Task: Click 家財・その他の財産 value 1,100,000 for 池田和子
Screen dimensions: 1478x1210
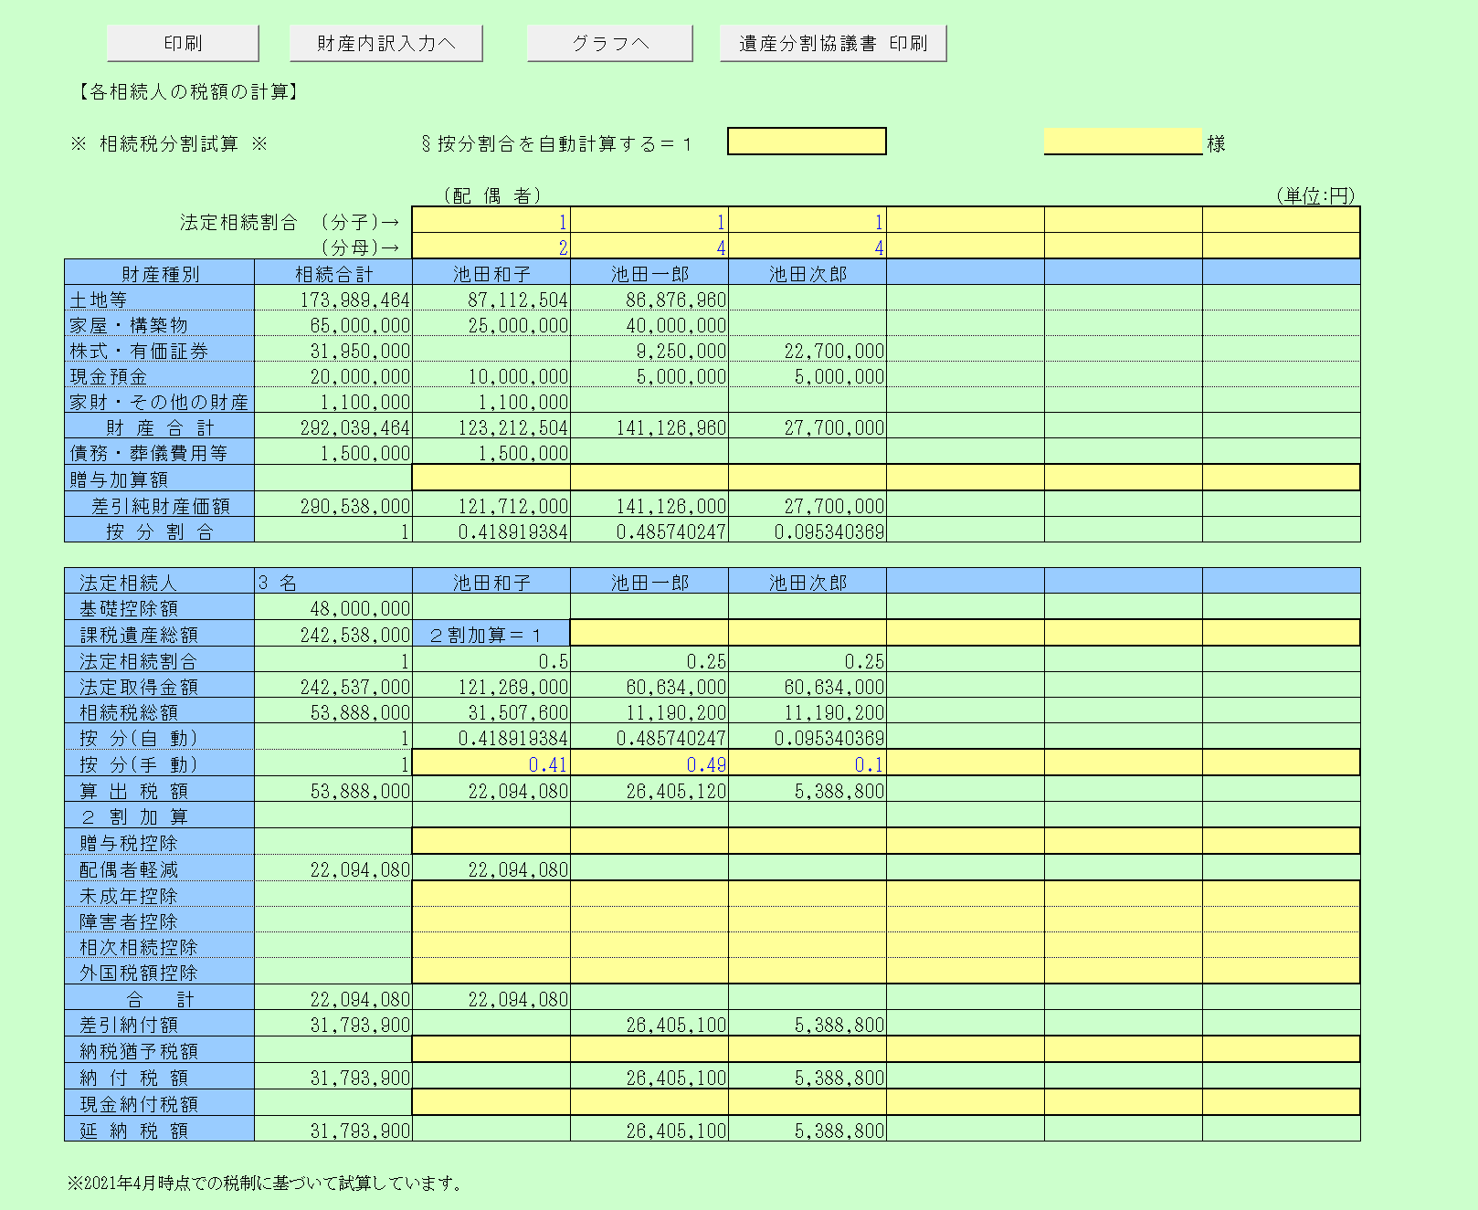Action: point(491,401)
